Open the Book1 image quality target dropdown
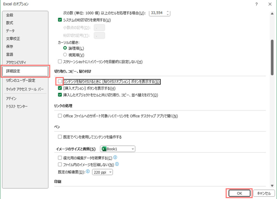Image resolution: width=277 pixels, height=199 pixels. coord(132,149)
